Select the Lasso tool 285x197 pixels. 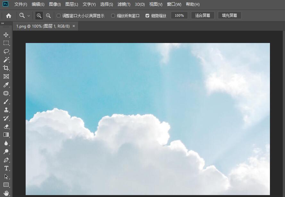click(6, 51)
